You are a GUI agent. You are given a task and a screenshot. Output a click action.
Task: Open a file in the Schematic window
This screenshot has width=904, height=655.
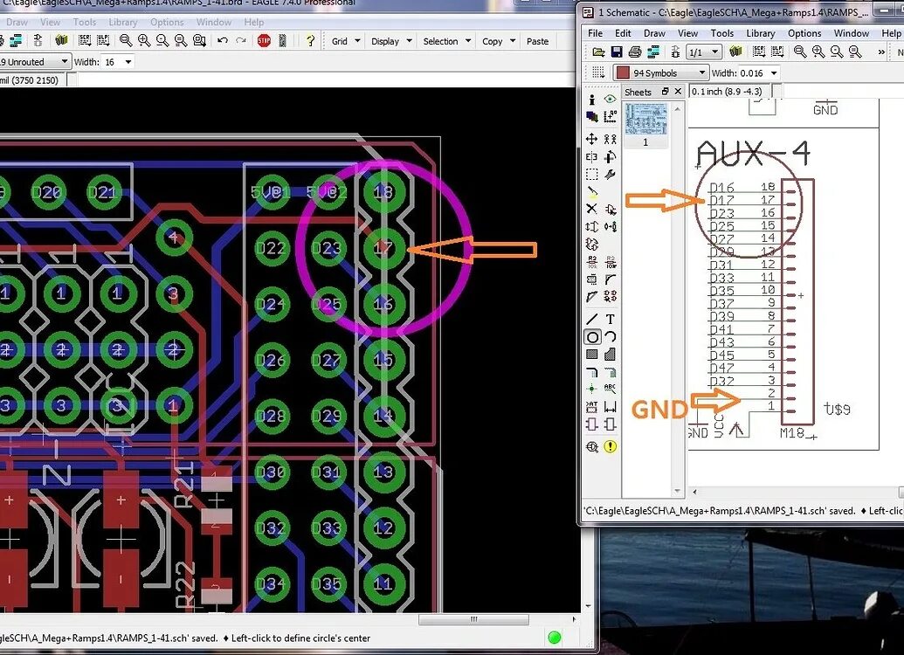click(598, 52)
